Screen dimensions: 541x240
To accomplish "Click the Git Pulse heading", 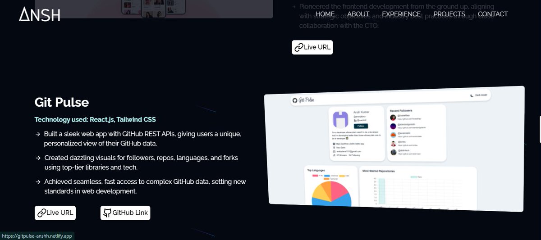I will point(62,102).
